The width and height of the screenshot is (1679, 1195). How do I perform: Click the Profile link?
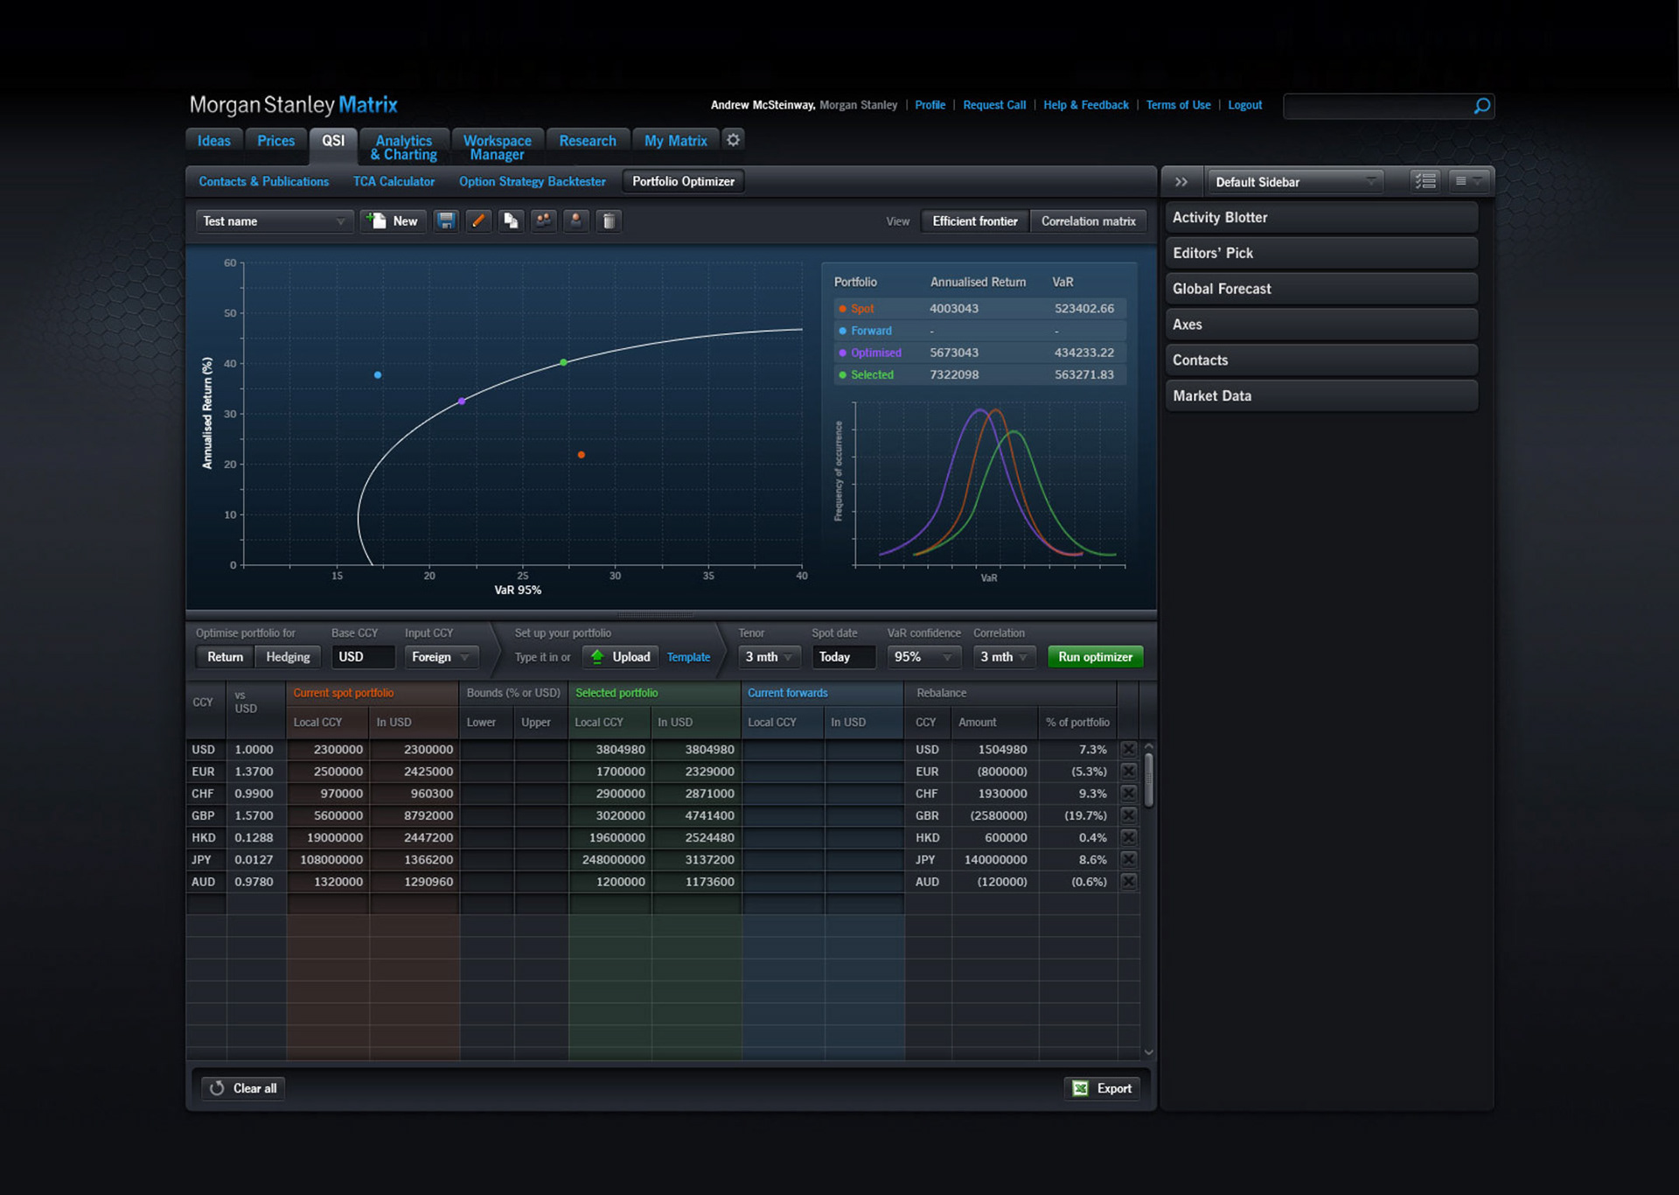point(930,105)
